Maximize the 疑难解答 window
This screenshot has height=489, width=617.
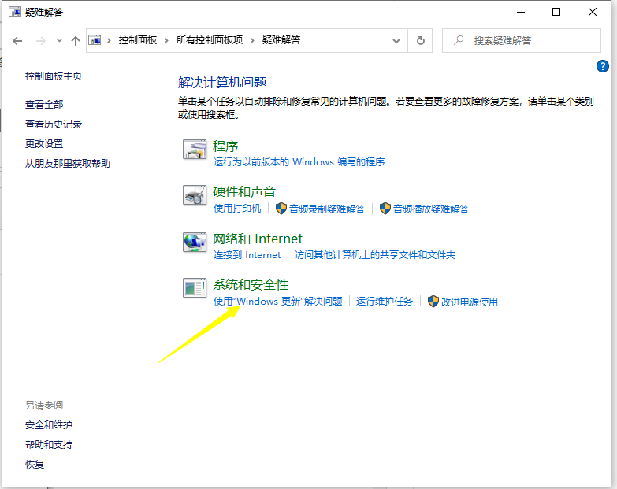pos(556,12)
